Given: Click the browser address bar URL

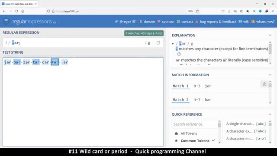Looking at the screenshot, I should 68,11.
